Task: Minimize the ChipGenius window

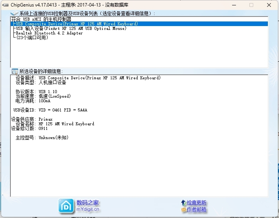Action: click(234, 5)
